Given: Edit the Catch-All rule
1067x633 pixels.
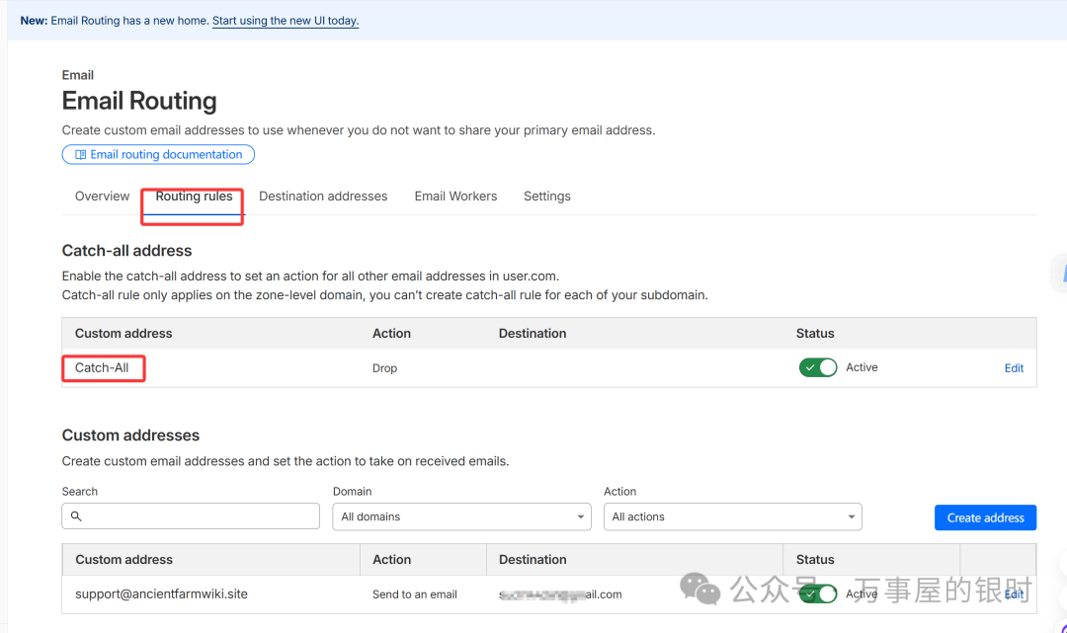Looking at the screenshot, I should [1014, 368].
